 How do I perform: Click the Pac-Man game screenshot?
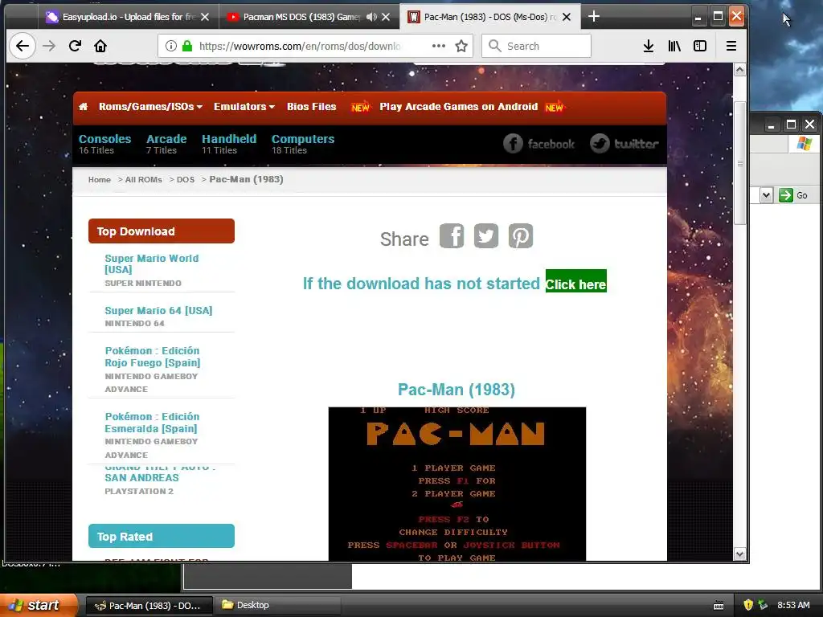(x=457, y=484)
